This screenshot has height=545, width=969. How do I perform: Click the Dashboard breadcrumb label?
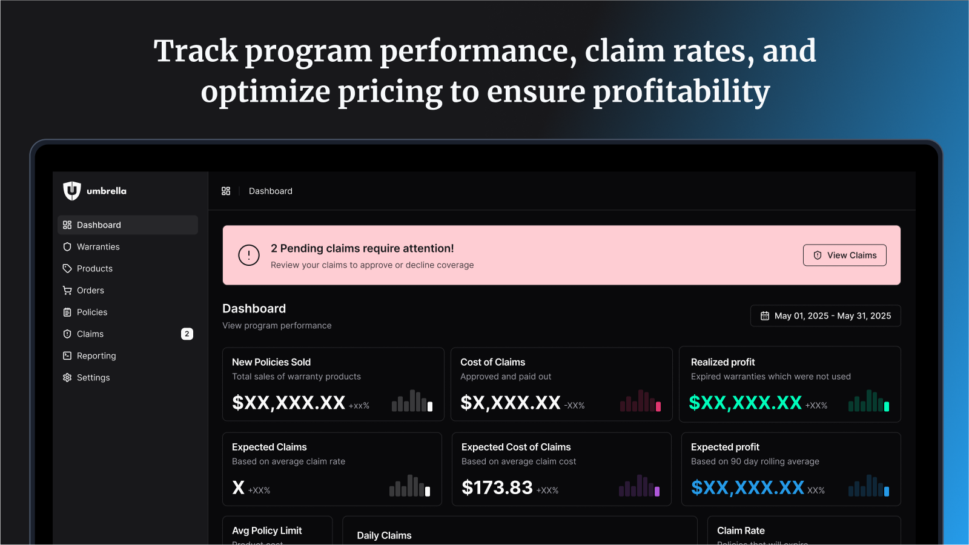tap(271, 191)
